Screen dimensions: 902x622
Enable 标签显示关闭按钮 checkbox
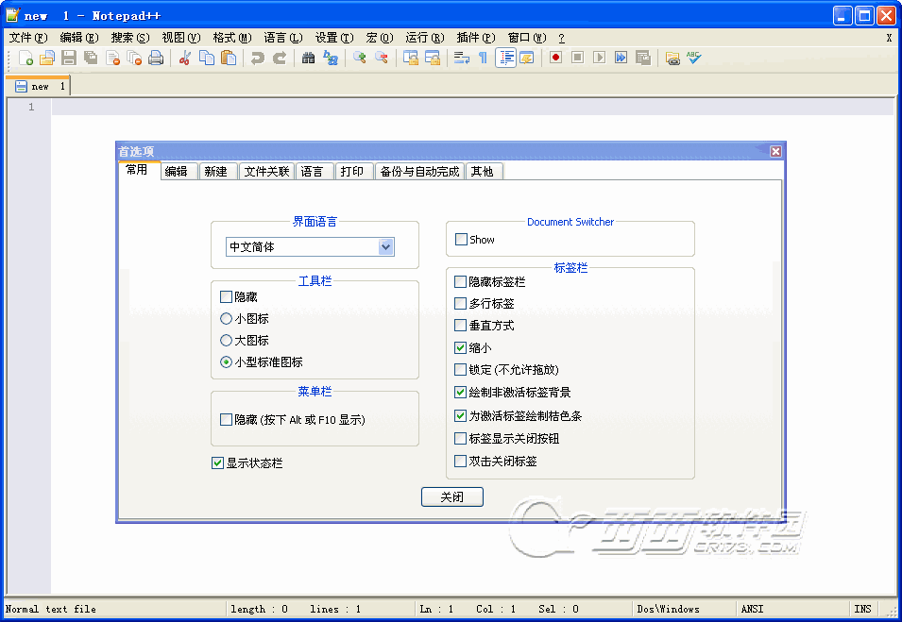tap(460, 439)
